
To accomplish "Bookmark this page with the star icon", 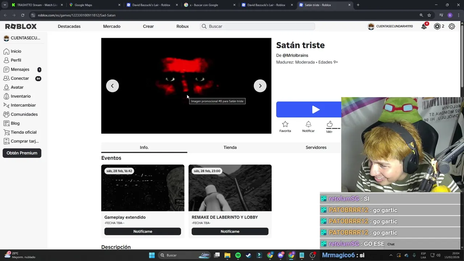I will (429, 15).
